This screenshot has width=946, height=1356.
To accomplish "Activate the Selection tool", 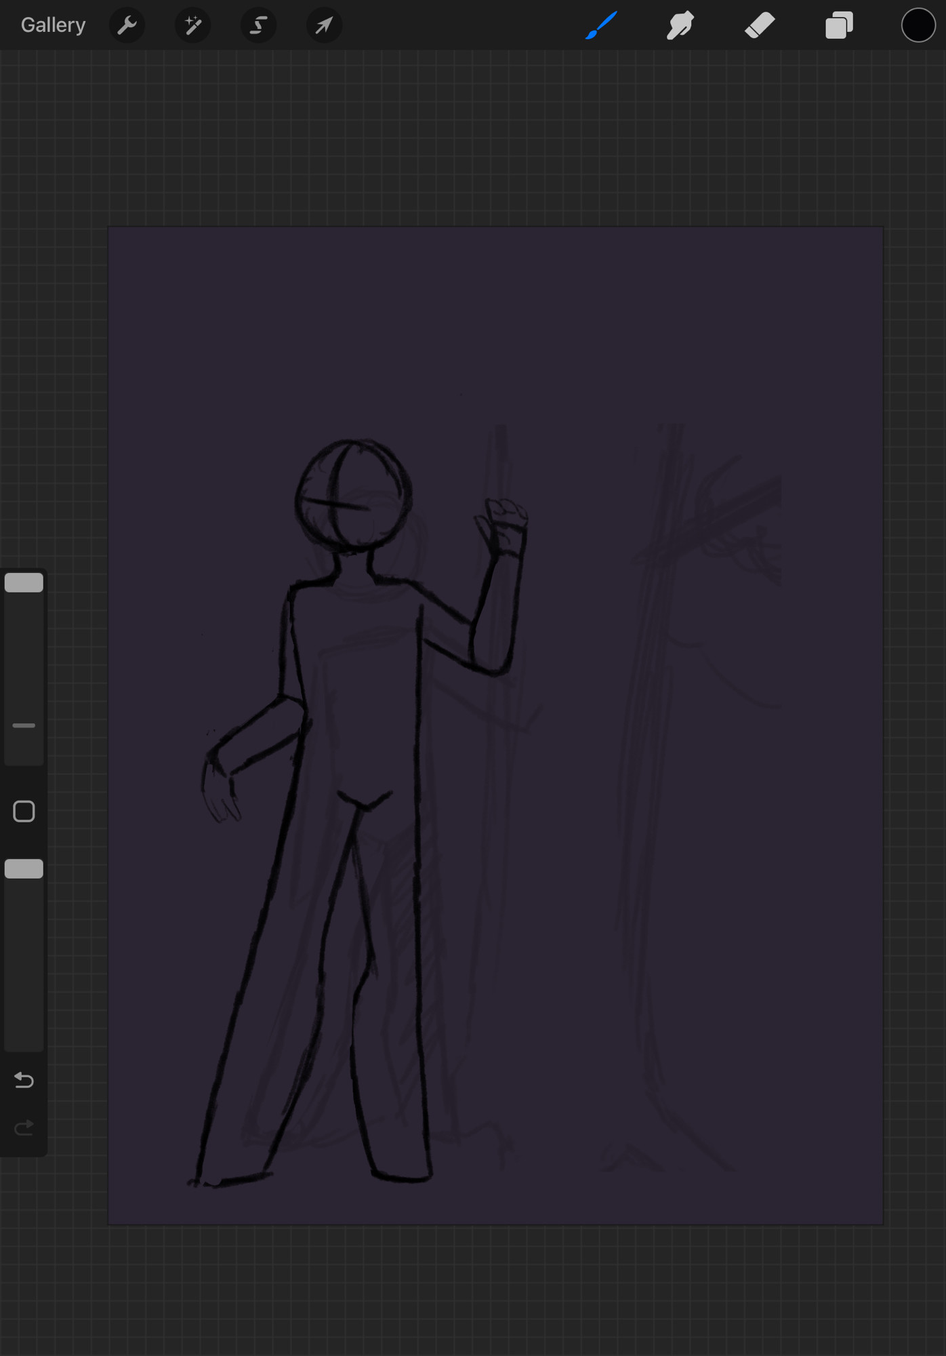I will tap(258, 25).
